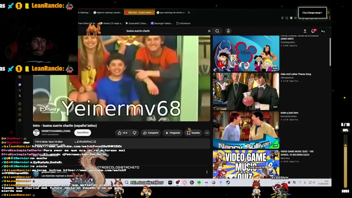Open Opera GX from the taskbar
This screenshot has height=198, width=352.
185,183
